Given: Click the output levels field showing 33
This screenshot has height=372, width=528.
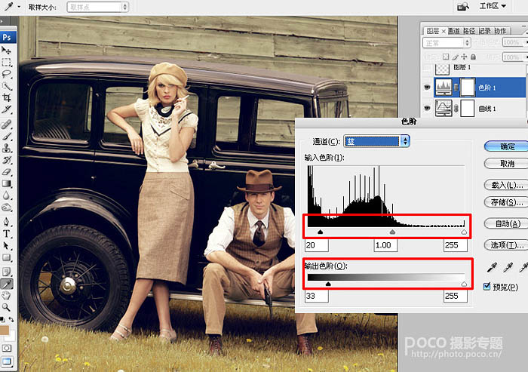Looking at the screenshot, I should pos(316,297).
